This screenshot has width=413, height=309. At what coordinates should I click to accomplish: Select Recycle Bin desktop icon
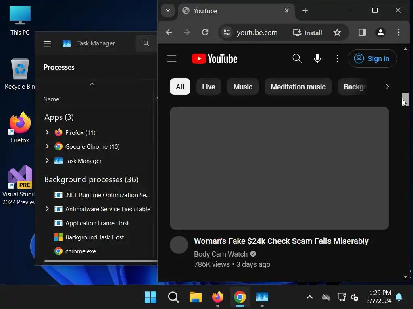20,74
